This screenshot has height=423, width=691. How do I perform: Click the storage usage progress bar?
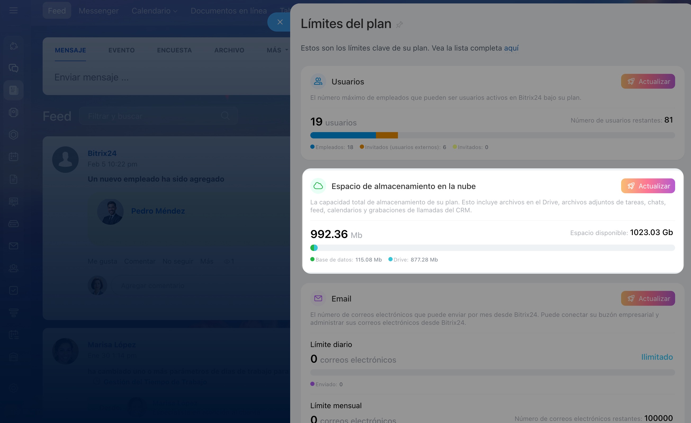[x=492, y=248]
